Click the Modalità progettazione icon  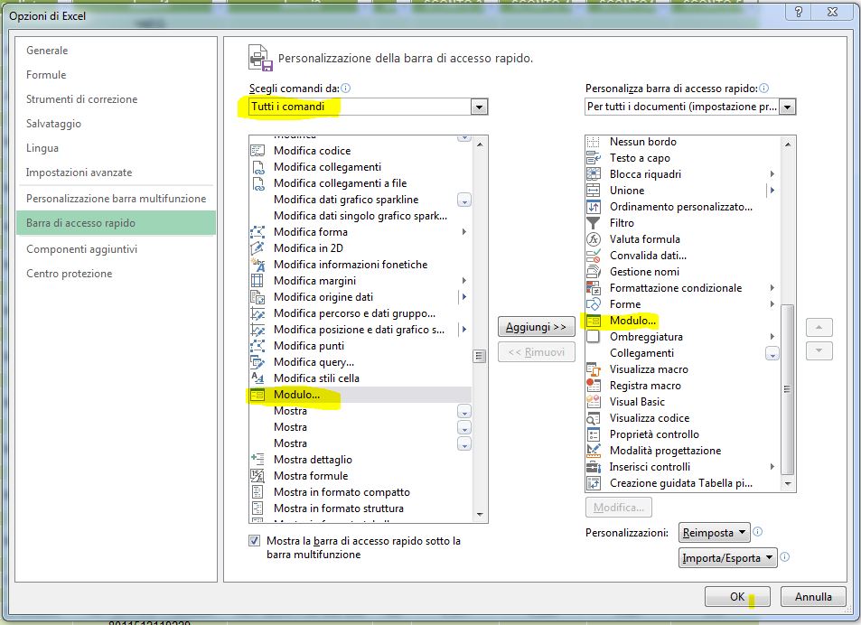pyautogui.click(x=594, y=451)
